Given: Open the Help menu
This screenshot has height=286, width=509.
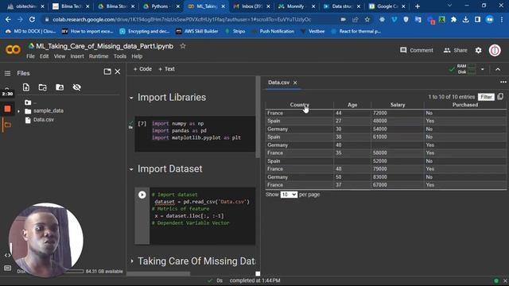Looking at the screenshot, I should click(x=137, y=56).
